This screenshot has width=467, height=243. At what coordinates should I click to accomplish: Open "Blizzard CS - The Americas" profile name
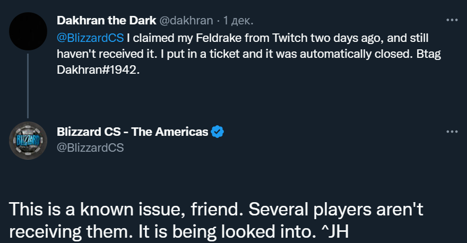coord(132,132)
